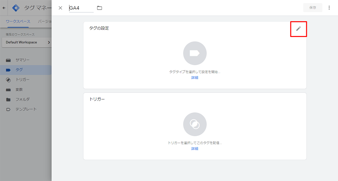This screenshot has width=338, height=181.
Task: Select サマリー in the sidebar
Action: pos(22,60)
